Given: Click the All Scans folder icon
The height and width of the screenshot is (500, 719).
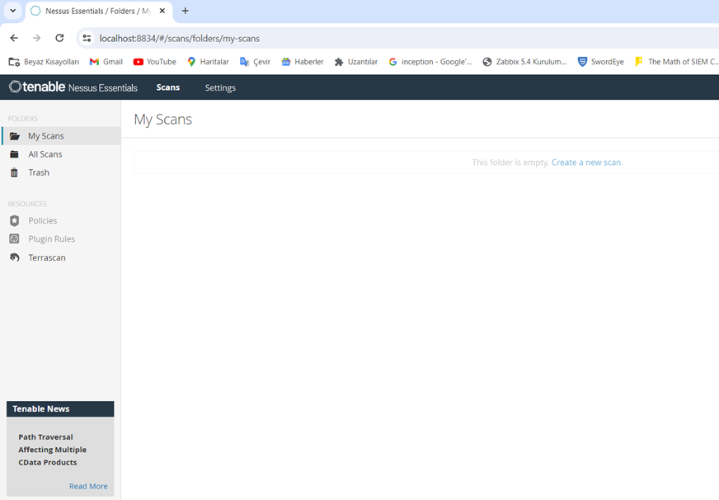Looking at the screenshot, I should tap(14, 154).
